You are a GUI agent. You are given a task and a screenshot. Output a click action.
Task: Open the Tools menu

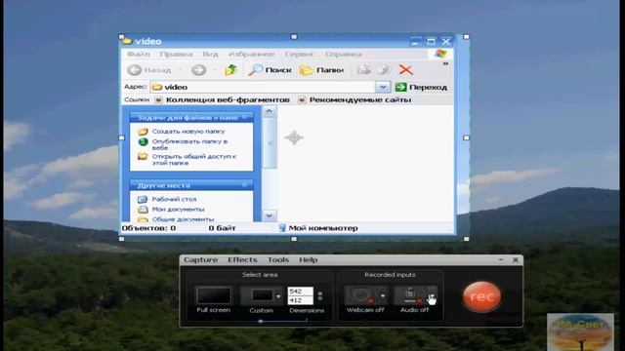point(278,260)
